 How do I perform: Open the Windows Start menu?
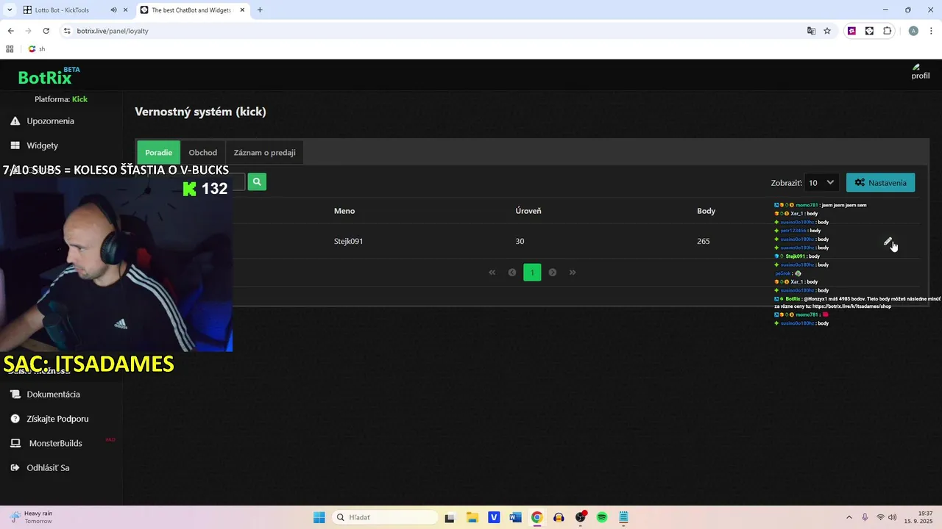coord(319,517)
